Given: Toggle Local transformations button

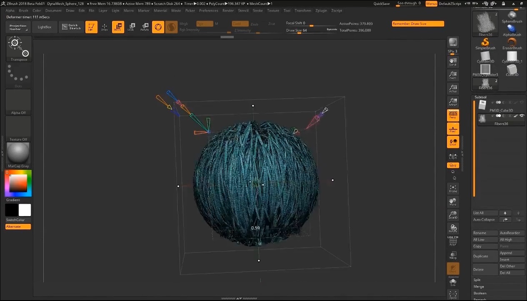Looking at the screenshot, I should [453, 142].
